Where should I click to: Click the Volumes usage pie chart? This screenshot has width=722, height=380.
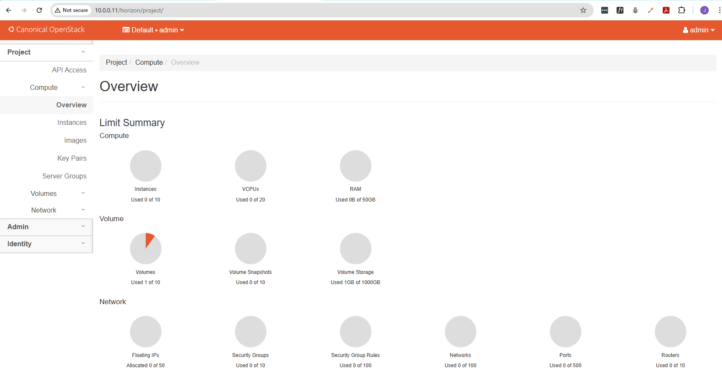146,248
